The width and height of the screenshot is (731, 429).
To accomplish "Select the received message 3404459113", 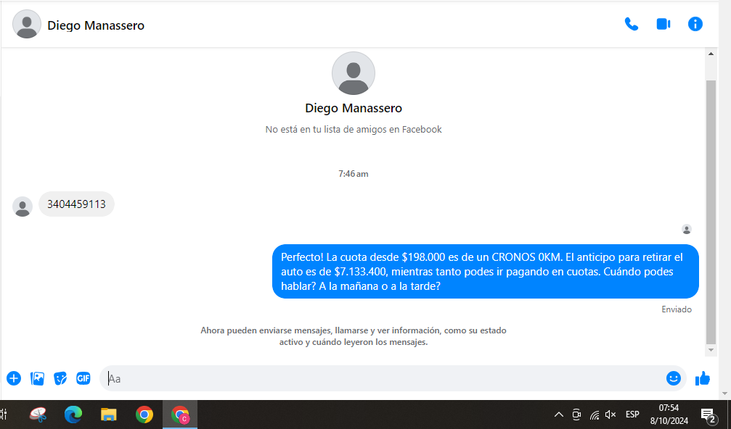I will tap(76, 204).
